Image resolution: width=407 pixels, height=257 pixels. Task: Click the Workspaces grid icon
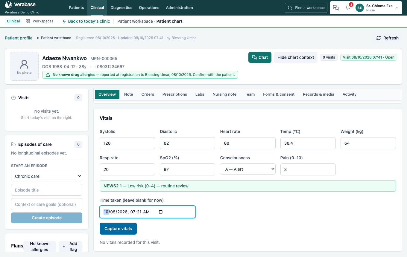pyautogui.click(x=28, y=21)
